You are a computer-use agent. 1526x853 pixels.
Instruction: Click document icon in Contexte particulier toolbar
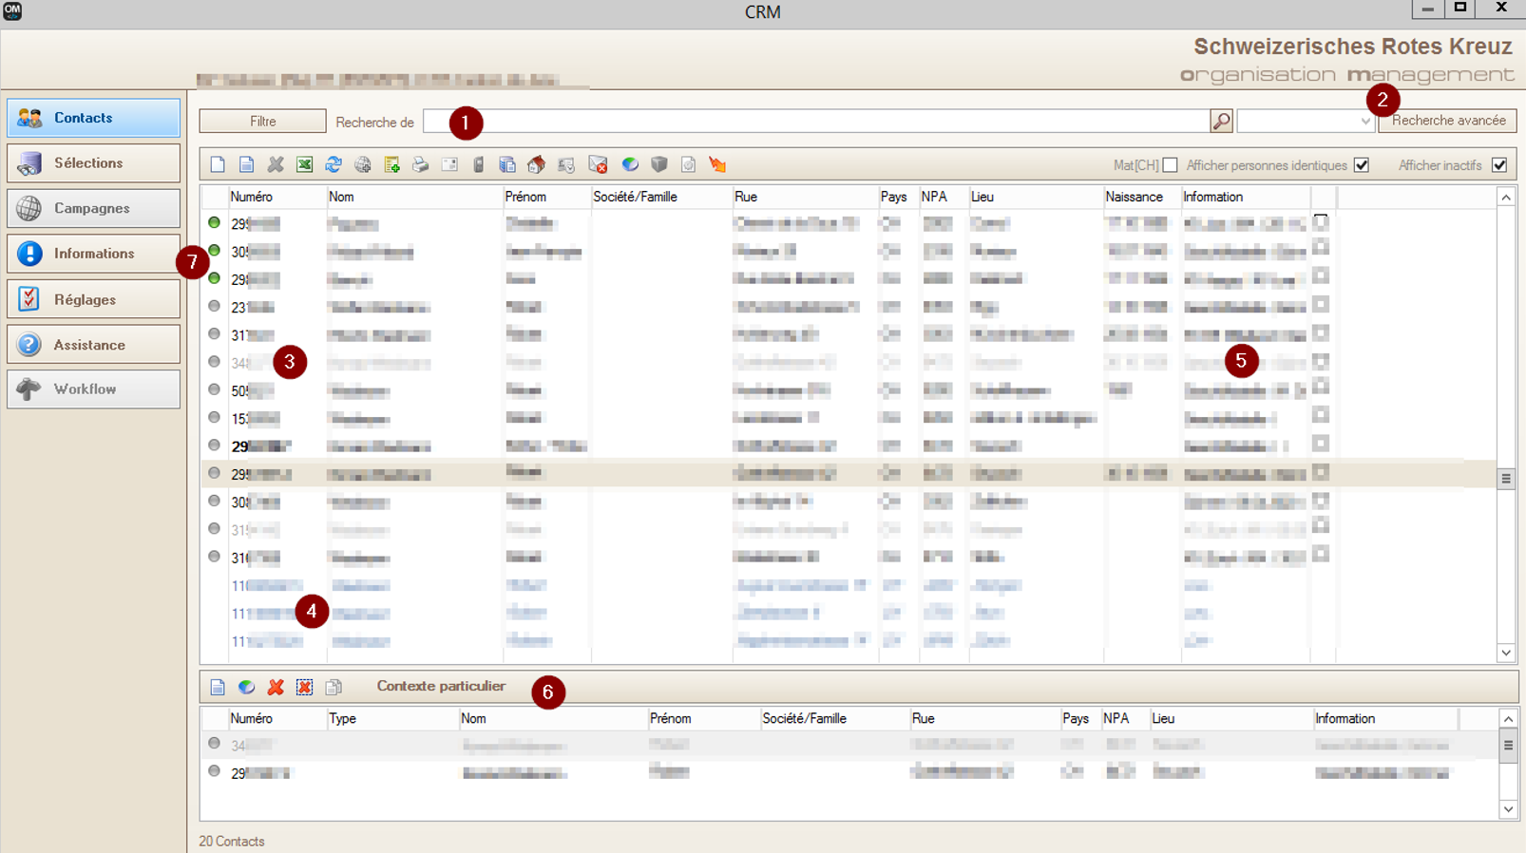[218, 687]
